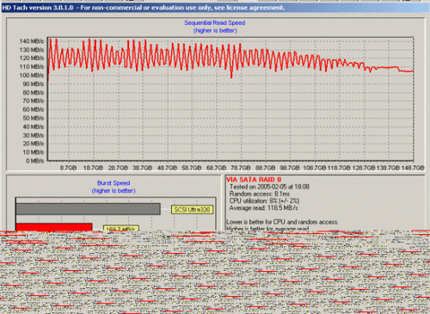430x314 pixels.
Task: Click the 78.7GB position label
Action: [x=241, y=168]
